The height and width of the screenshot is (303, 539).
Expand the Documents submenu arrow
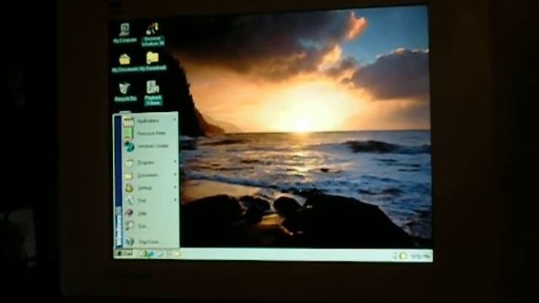[x=175, y=174]
